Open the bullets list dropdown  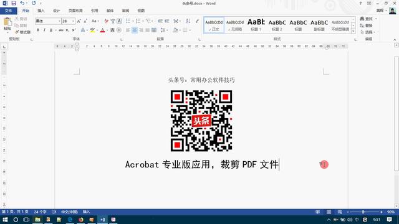(133, 21)
